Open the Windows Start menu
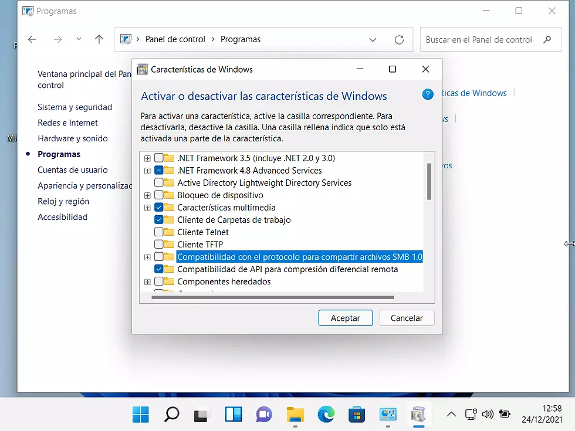The image size is (575, 431). 140,415
